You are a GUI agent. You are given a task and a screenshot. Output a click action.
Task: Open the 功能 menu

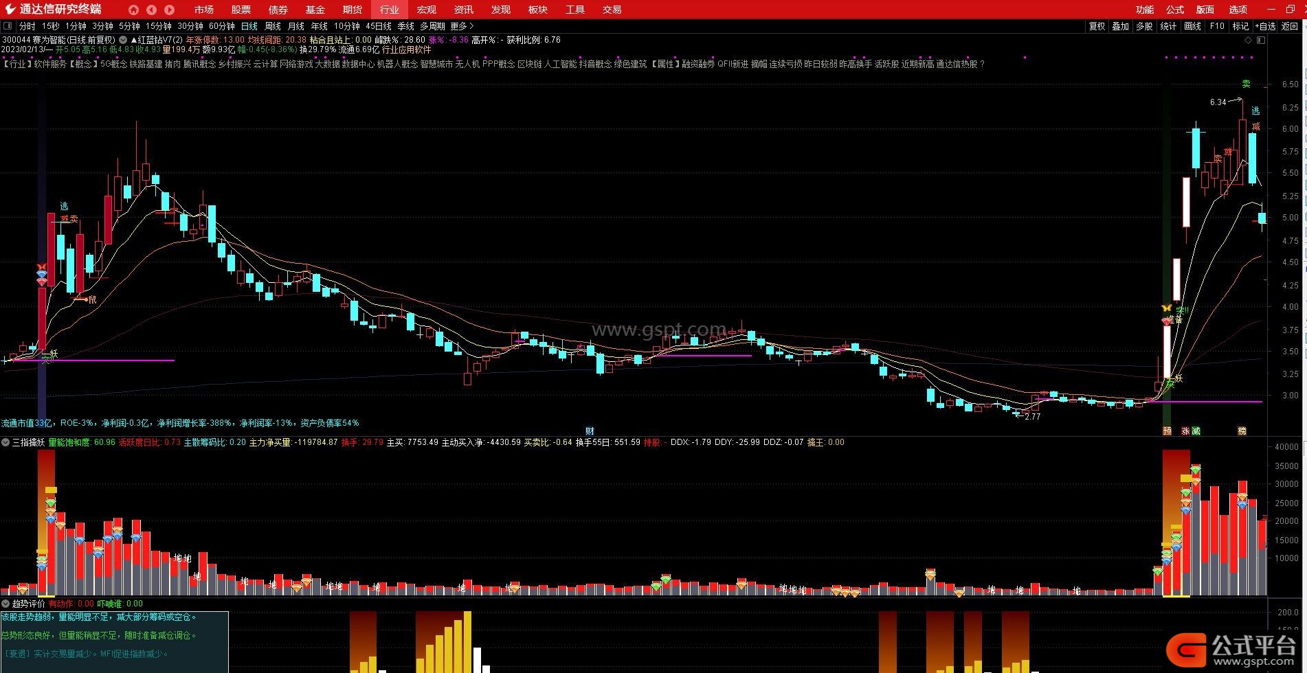click(1145, 10)
